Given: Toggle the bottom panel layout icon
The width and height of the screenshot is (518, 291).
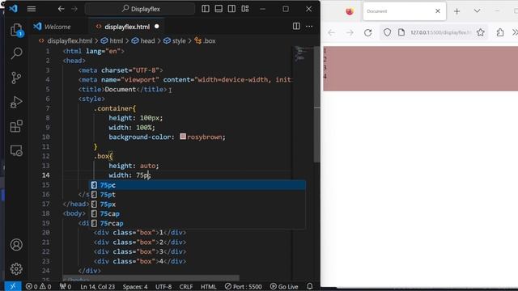Looking at the screenshot, I should point(219,9).
